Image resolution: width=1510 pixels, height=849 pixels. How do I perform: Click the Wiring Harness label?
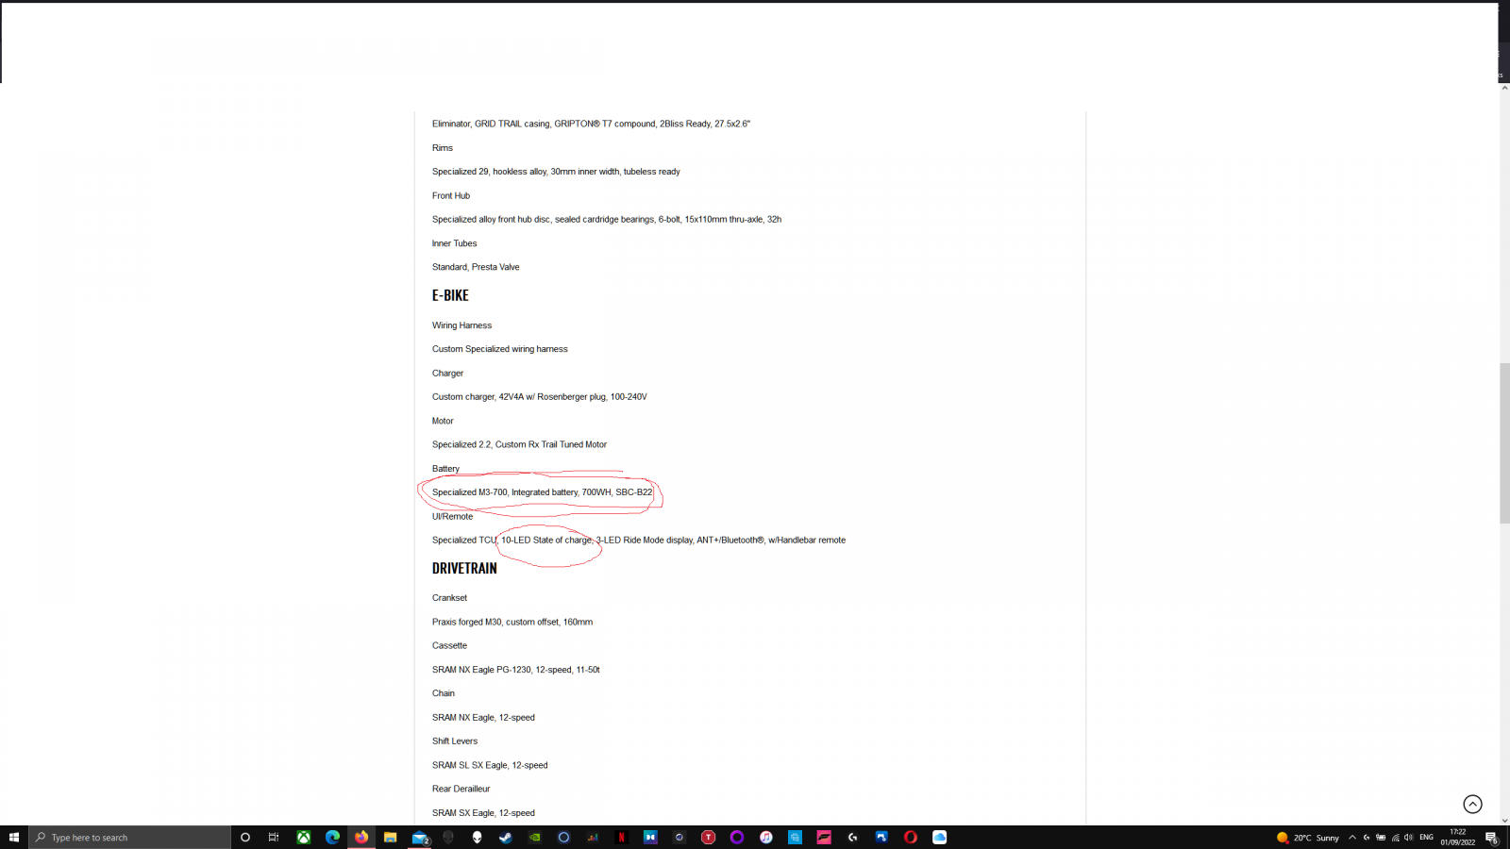pos(461,325)
